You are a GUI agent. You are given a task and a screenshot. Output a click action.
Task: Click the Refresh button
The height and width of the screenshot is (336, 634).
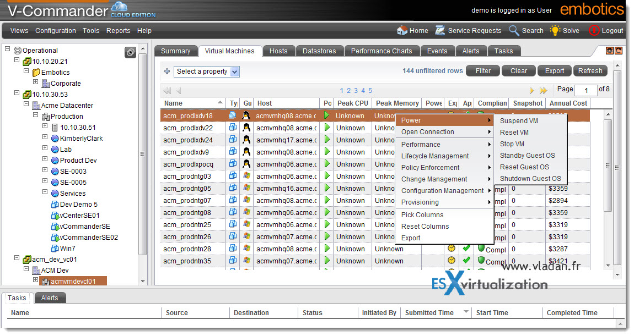pyautogui.click(x=590, y=70)
